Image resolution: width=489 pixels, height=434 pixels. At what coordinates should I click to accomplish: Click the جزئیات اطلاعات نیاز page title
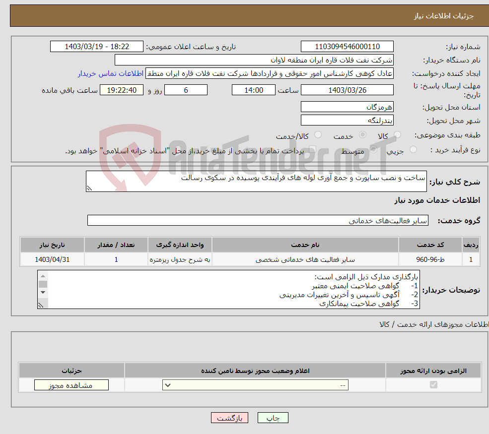pyautogui.click(x=443, y=16)
